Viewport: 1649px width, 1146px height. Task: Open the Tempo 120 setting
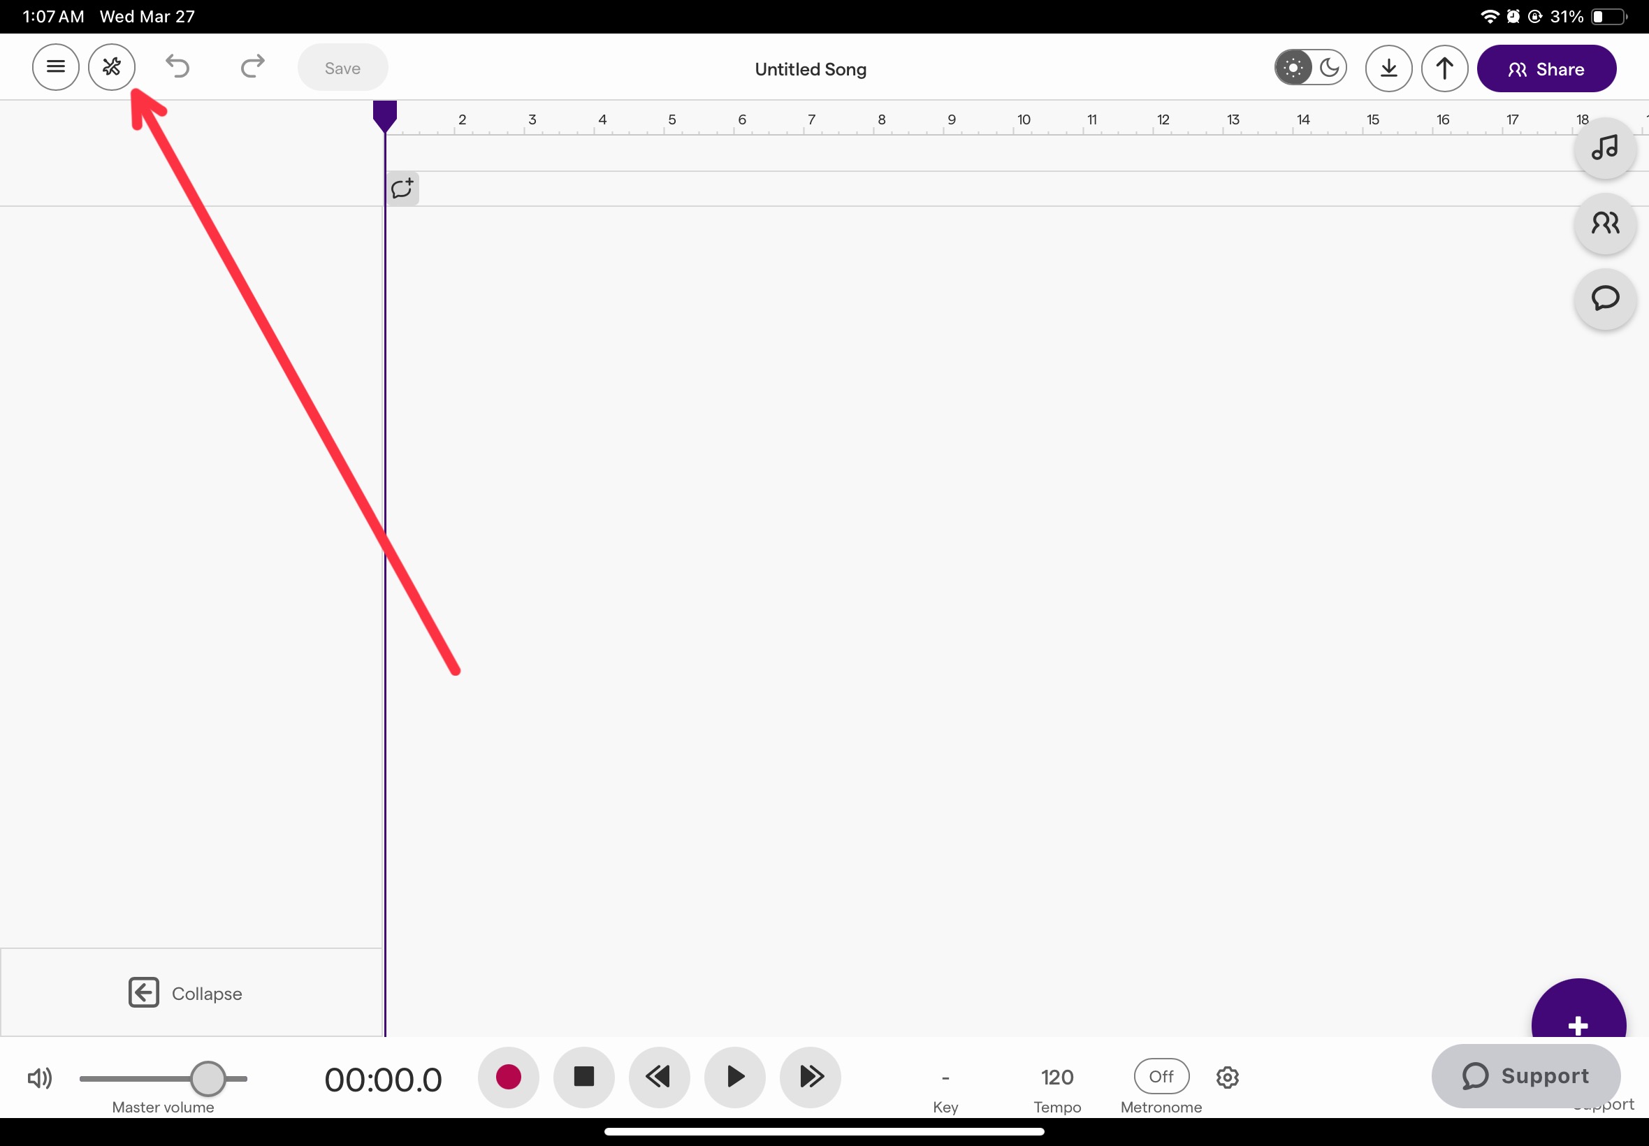pos(1056,1078)
